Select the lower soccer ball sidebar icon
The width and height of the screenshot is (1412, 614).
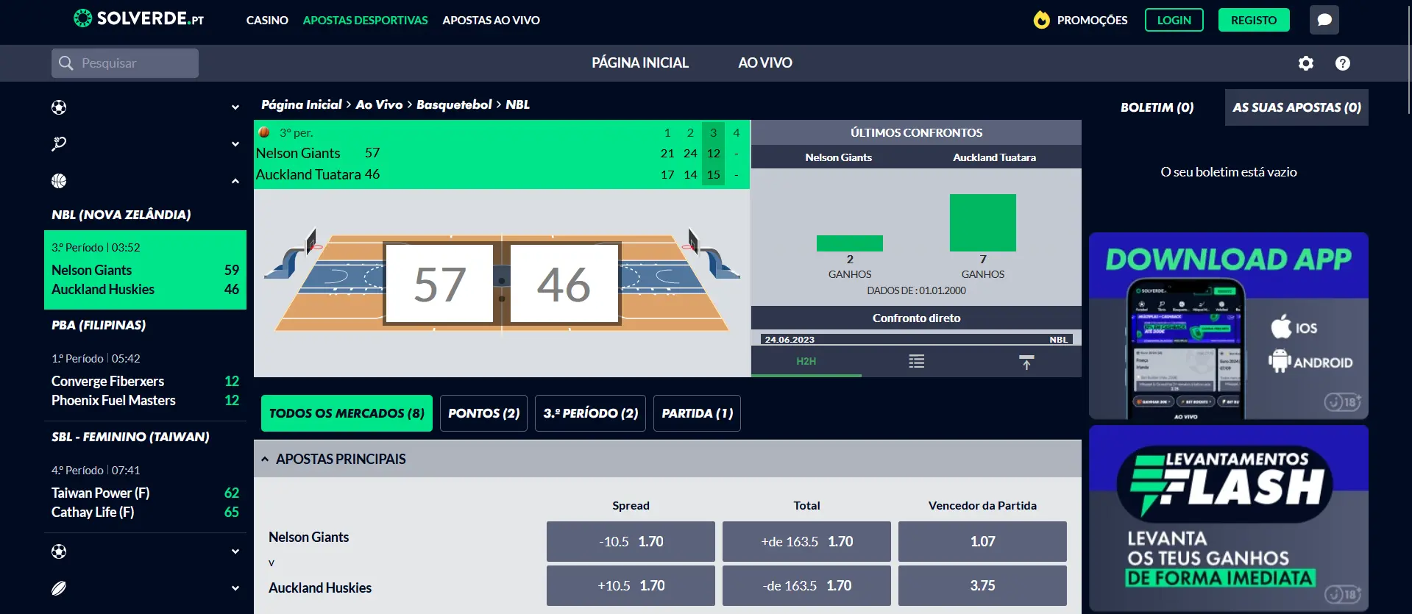(59, 551)
